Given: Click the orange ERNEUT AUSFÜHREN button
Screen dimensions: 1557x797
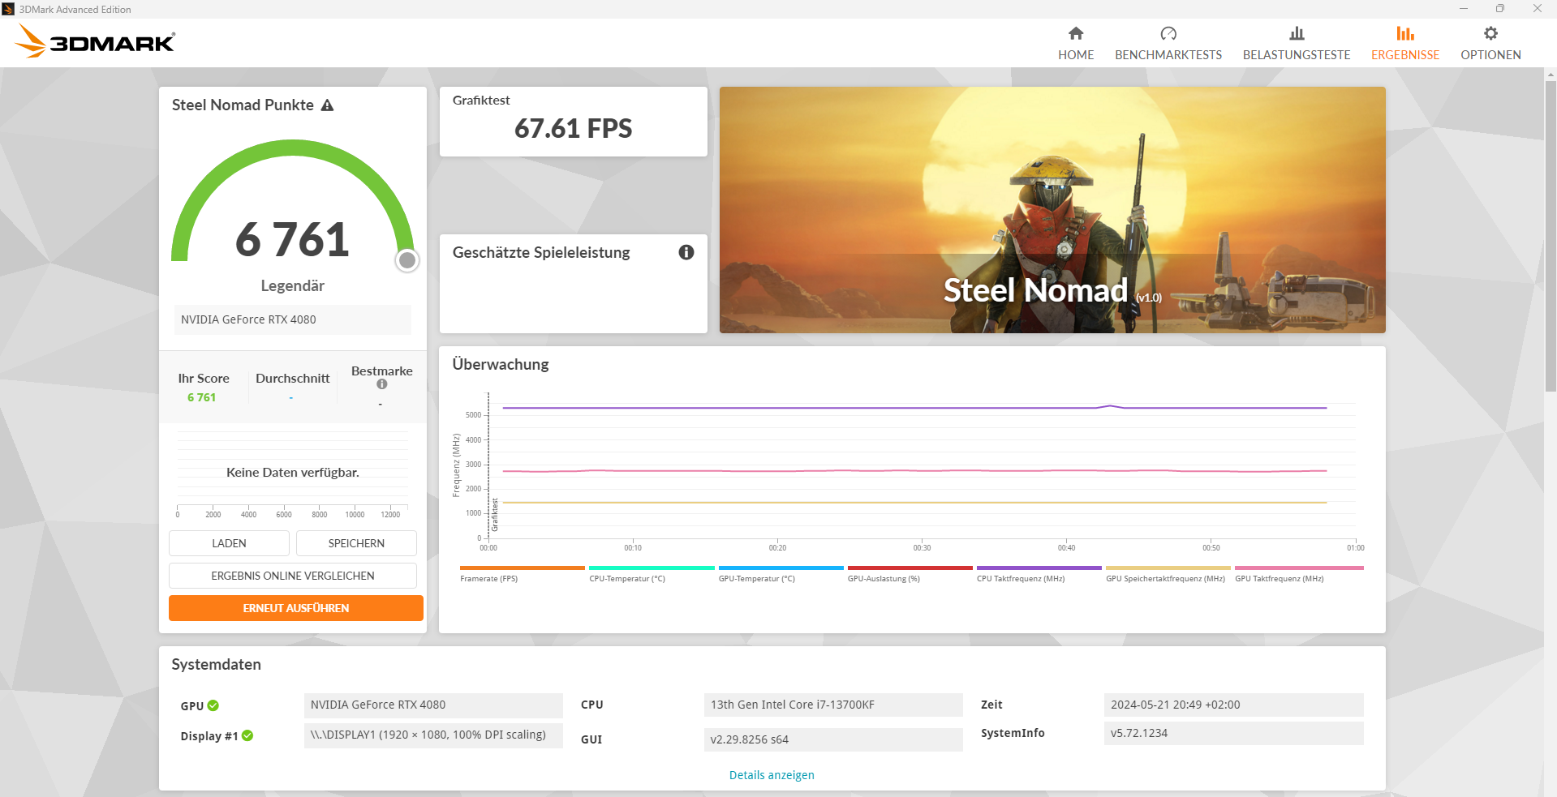Looking at the screenshot, I should (x=296, y=608).
